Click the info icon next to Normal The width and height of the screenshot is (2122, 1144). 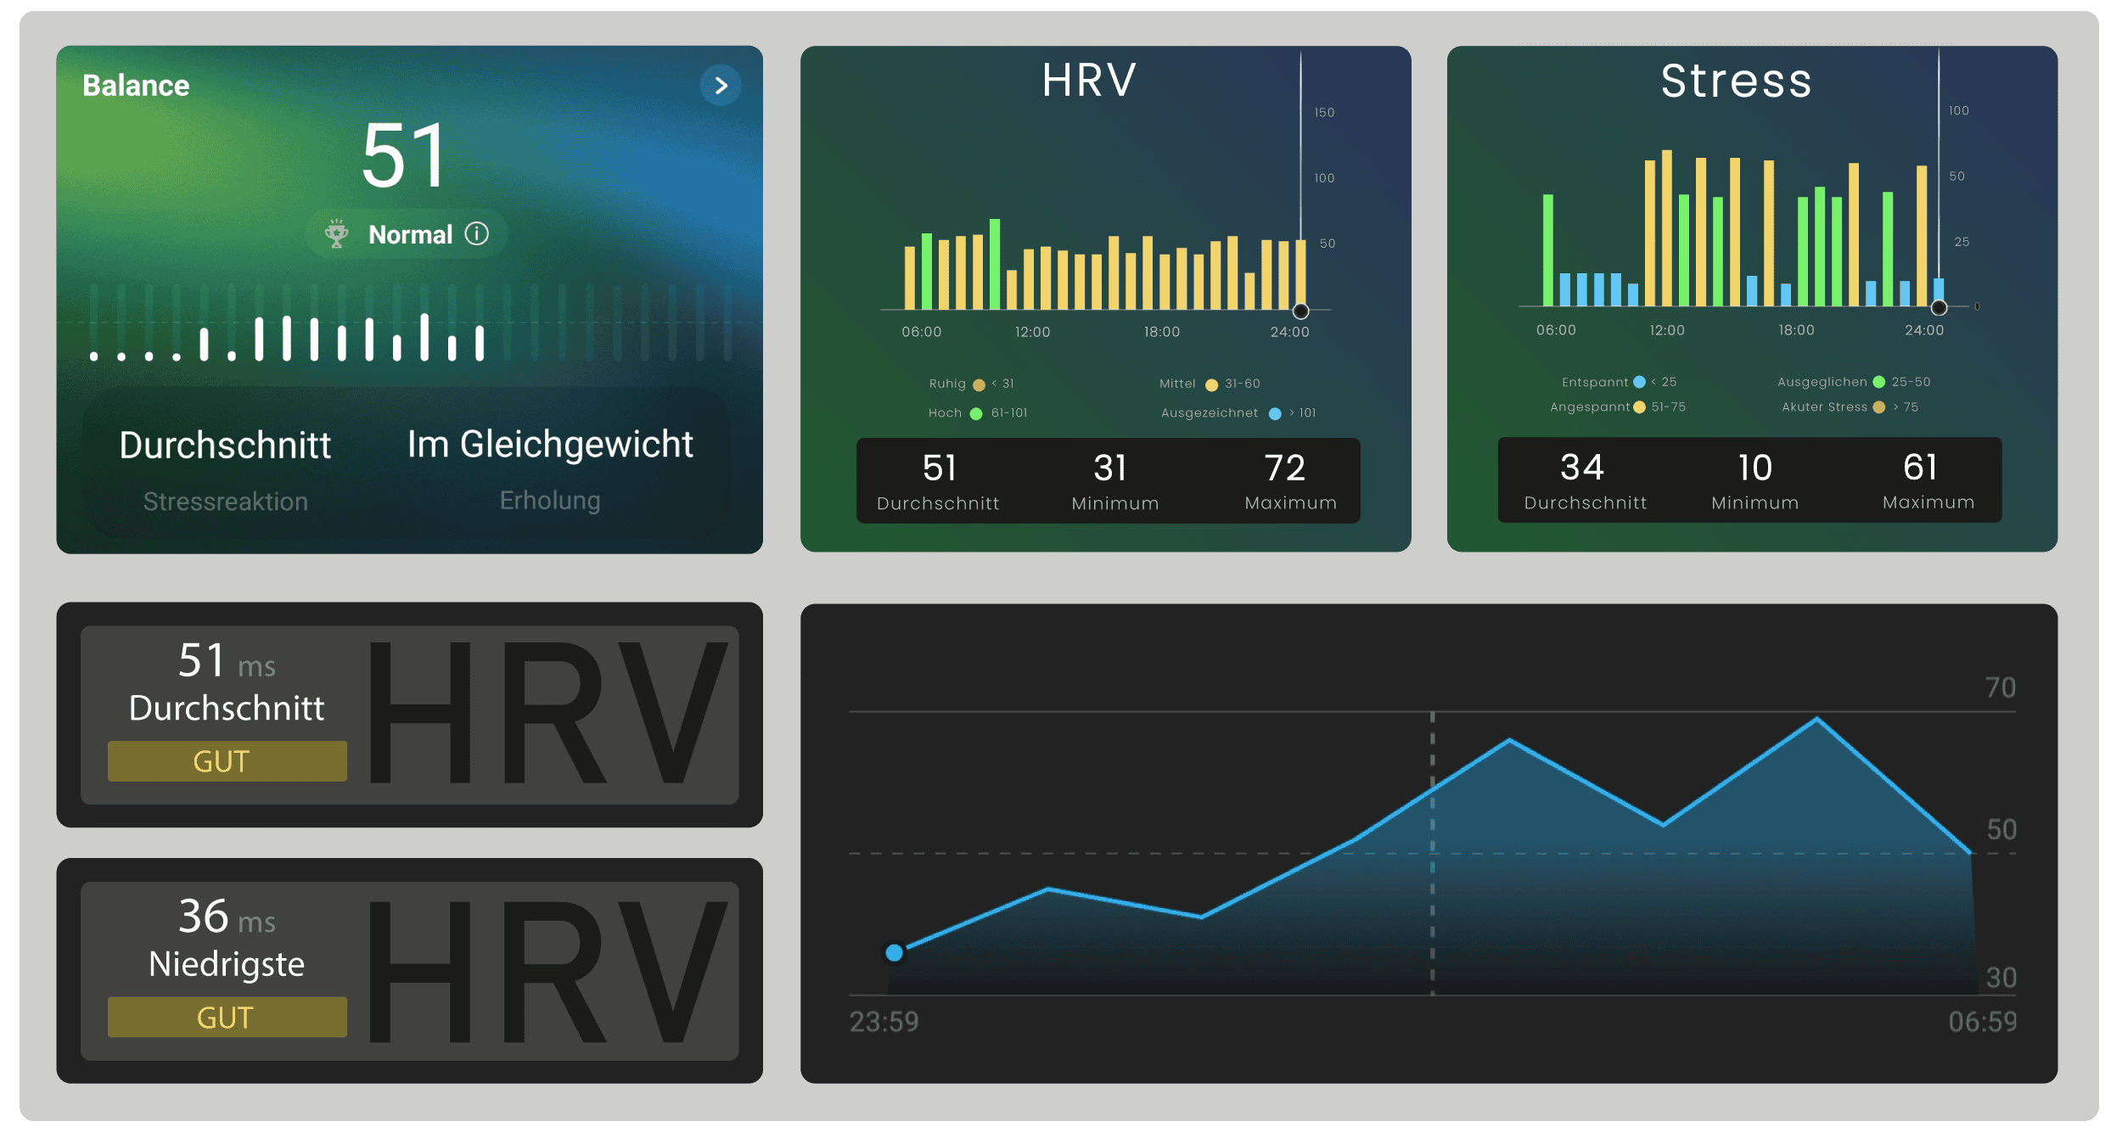477,233
